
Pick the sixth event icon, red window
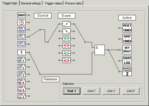(x=67, y=60)
